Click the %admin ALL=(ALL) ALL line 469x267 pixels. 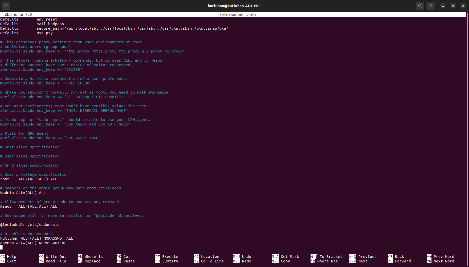pos(23,193)
